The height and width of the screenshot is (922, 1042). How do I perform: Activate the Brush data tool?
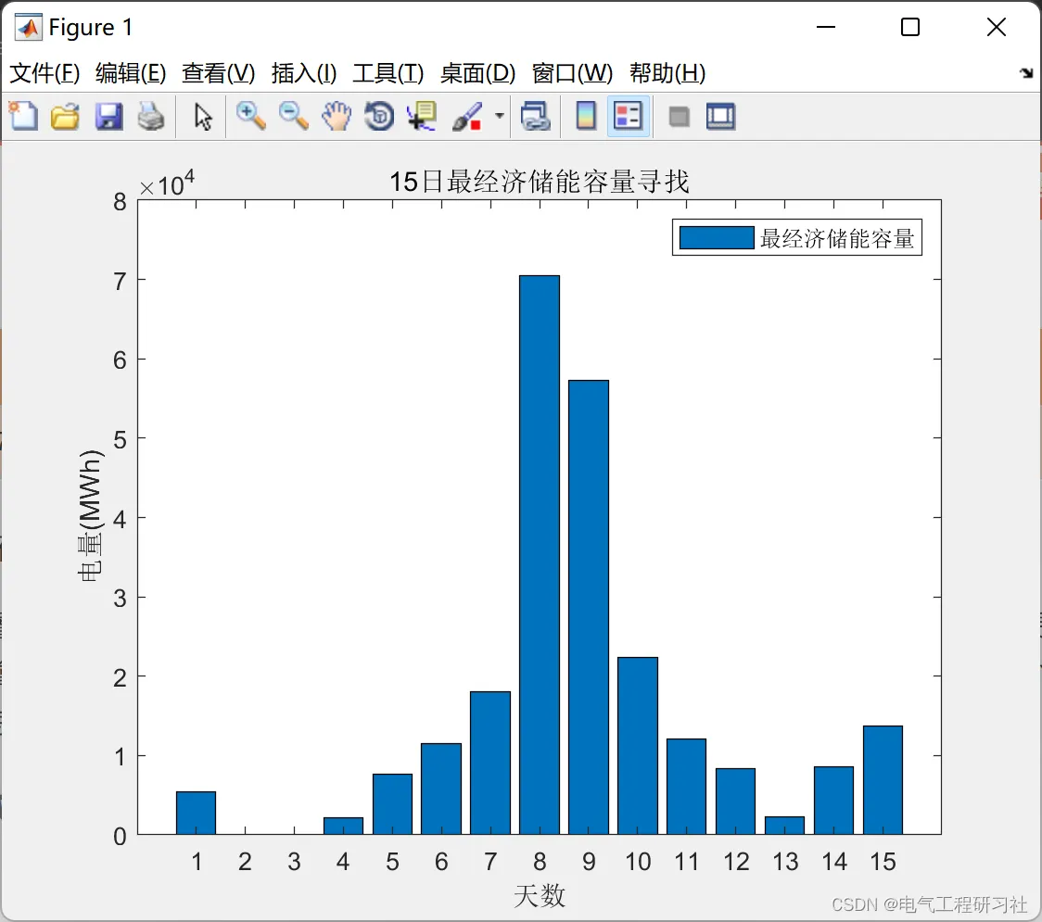click(x=467, y=116)
